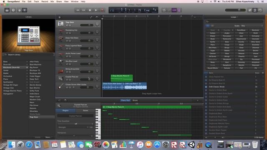Toggle the purple Metronome button
This screenshot has width=267, height=150.
coord(179,10)
